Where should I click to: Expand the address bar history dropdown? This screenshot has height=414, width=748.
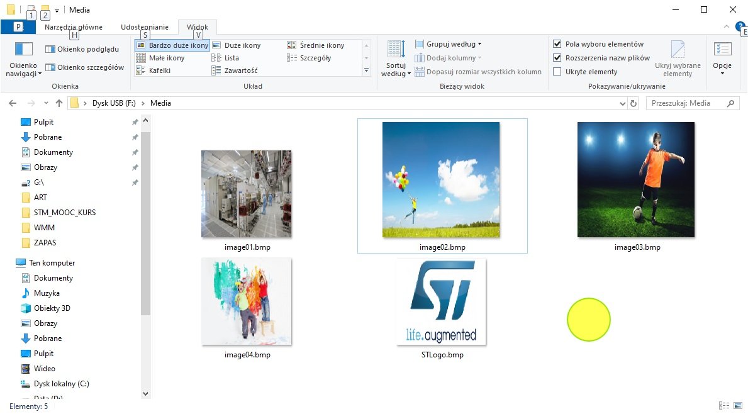(623, 103)
